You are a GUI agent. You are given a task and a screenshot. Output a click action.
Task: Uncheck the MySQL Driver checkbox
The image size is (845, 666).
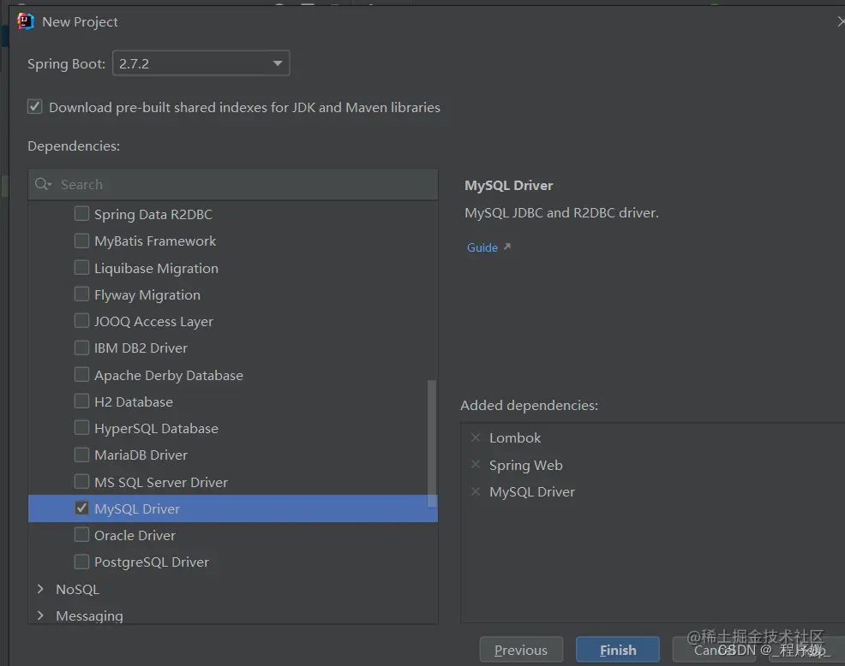(81, 508)
